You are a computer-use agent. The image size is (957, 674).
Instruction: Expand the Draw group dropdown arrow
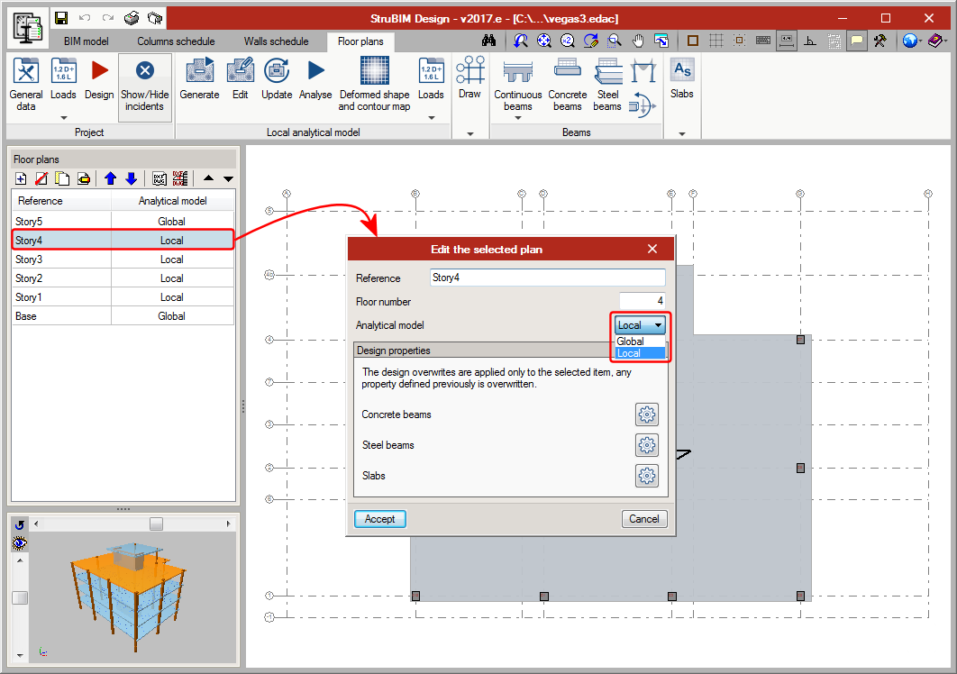(469, 133)
